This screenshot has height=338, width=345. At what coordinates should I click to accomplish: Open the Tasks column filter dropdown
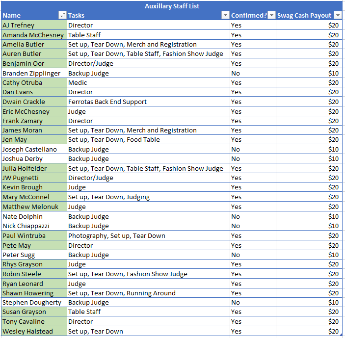[225, 15]
